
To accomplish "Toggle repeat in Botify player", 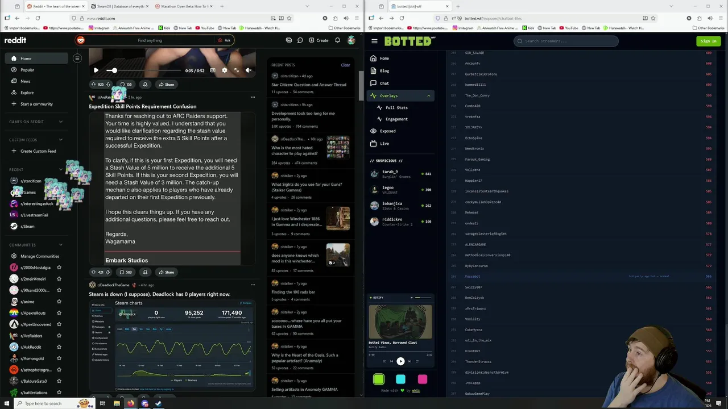I will click(x=417, y=361).
